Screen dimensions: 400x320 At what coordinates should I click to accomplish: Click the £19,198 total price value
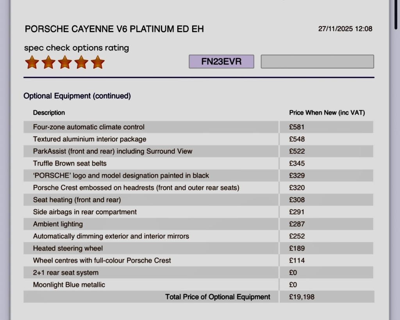pos(302,297)
